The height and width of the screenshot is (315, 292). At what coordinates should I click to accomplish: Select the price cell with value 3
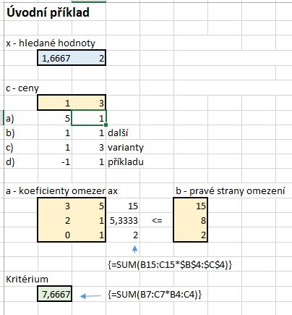89,103
